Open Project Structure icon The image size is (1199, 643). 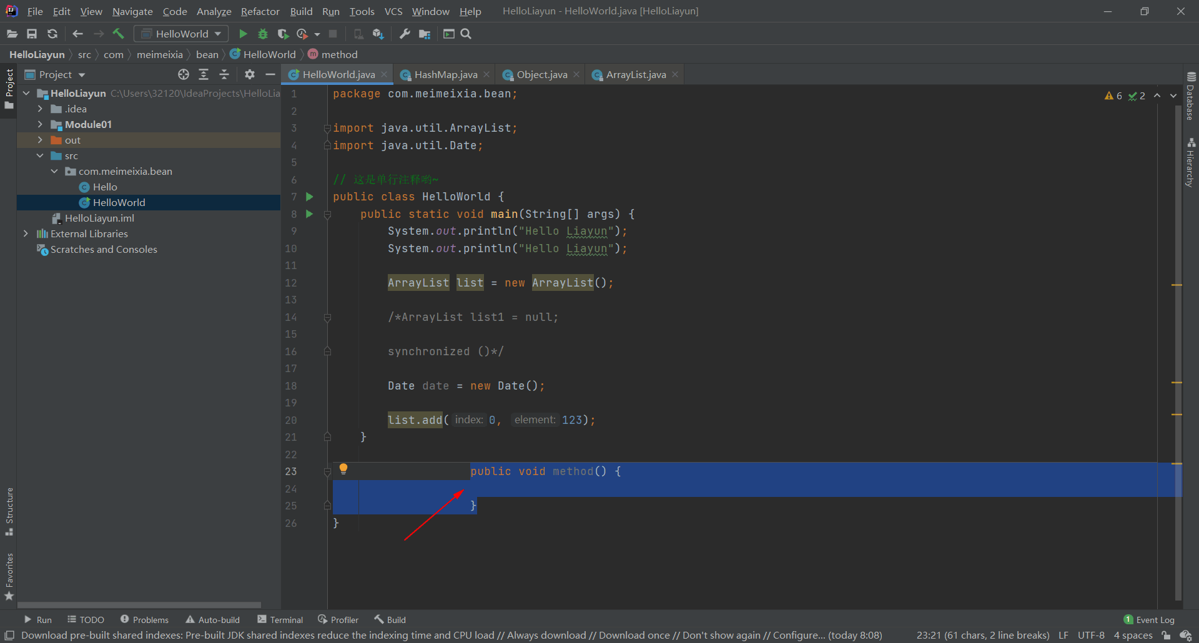click(425, 34)
